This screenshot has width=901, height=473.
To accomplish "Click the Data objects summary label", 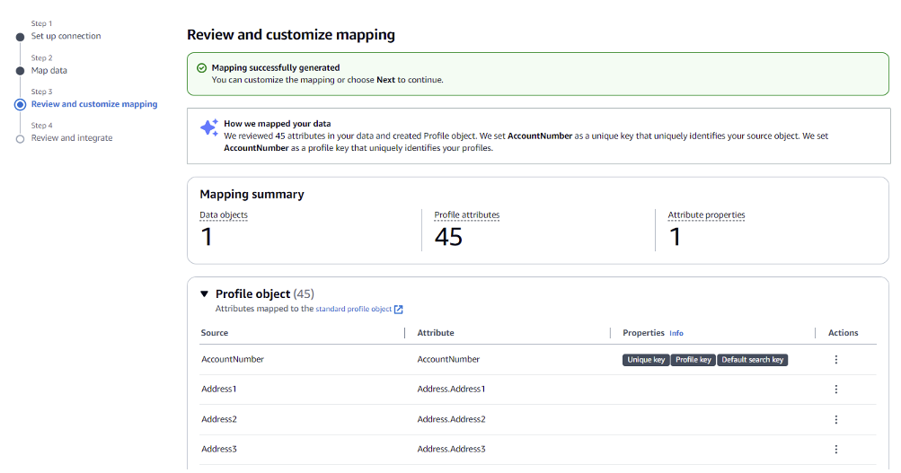I will (x=224, y=215).
